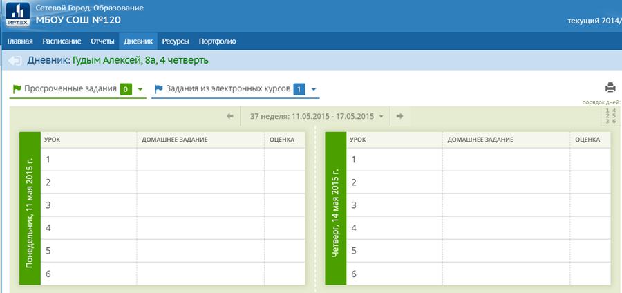Click the ИРТЕХ logo icon

tap(17, 15)
